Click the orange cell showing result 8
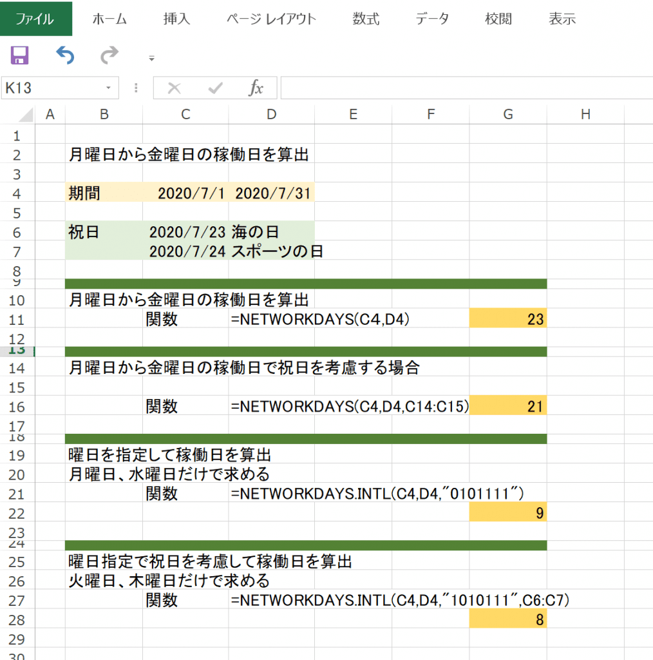 coord(508,620)
